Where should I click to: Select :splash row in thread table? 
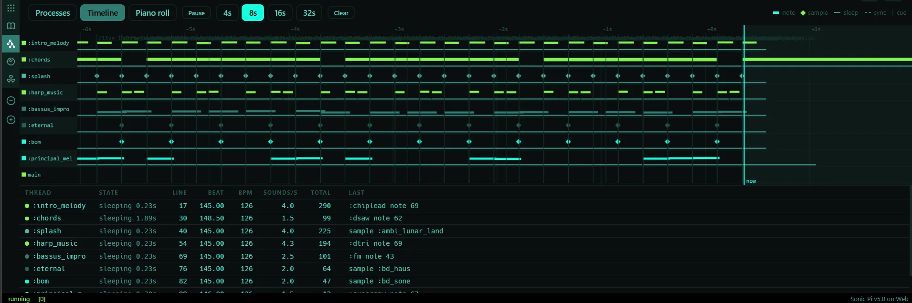pos(465,231)
